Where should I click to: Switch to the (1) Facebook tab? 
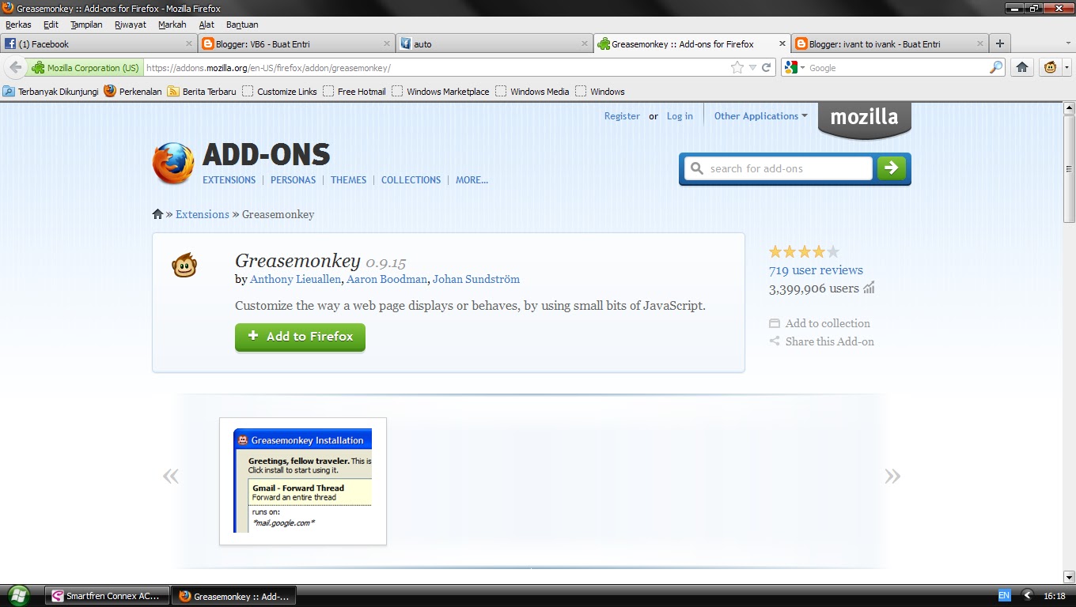point(98,43)
